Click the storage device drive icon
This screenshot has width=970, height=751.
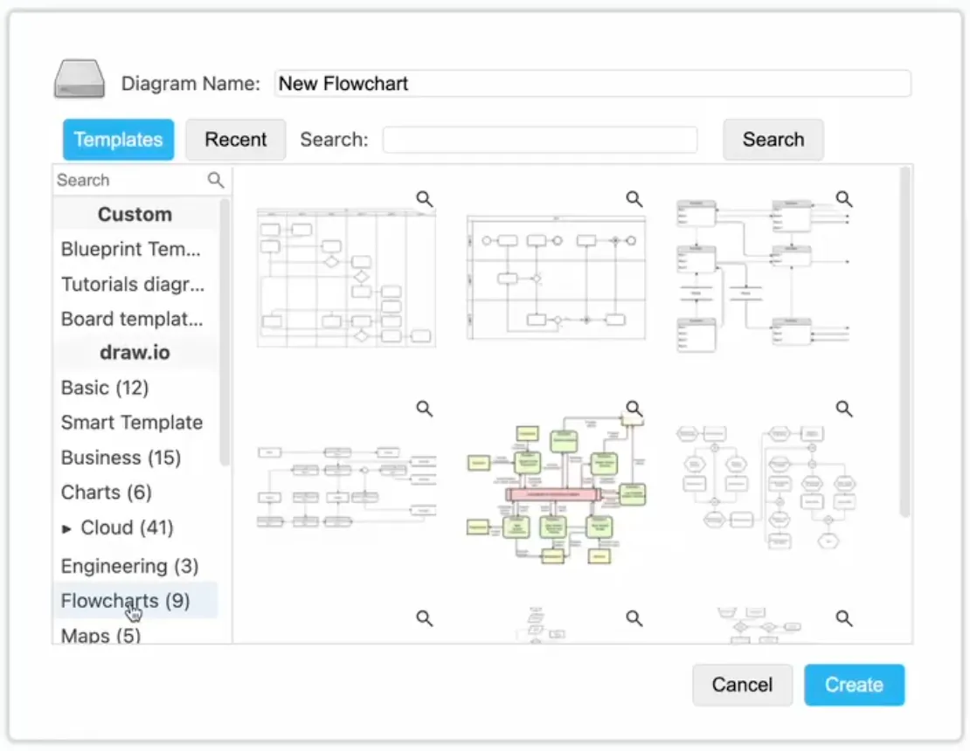point(80,79)
